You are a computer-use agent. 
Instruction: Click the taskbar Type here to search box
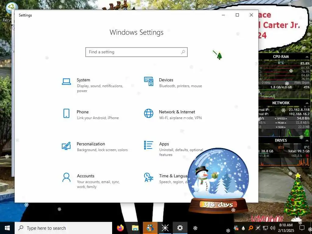coord(63,228)
